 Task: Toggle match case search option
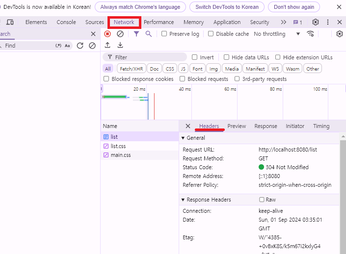click(x=67, y=46)
